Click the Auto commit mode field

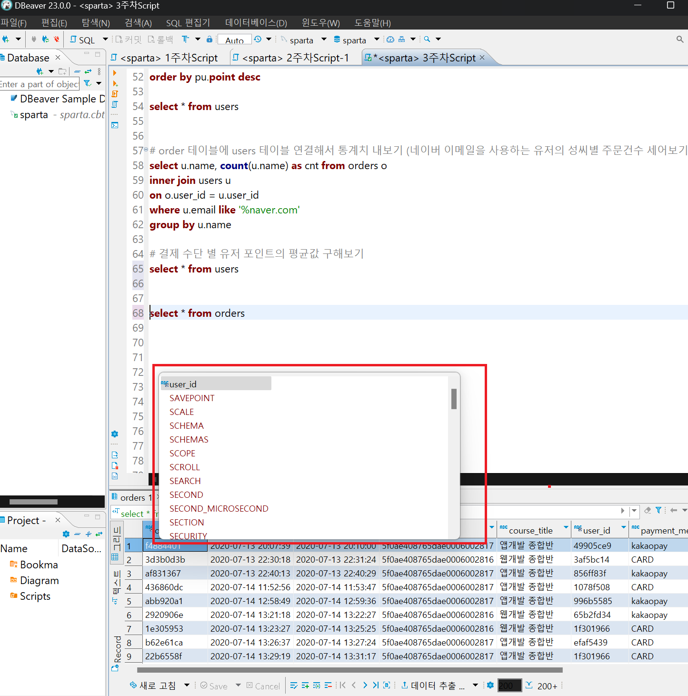tap(234, 40)
